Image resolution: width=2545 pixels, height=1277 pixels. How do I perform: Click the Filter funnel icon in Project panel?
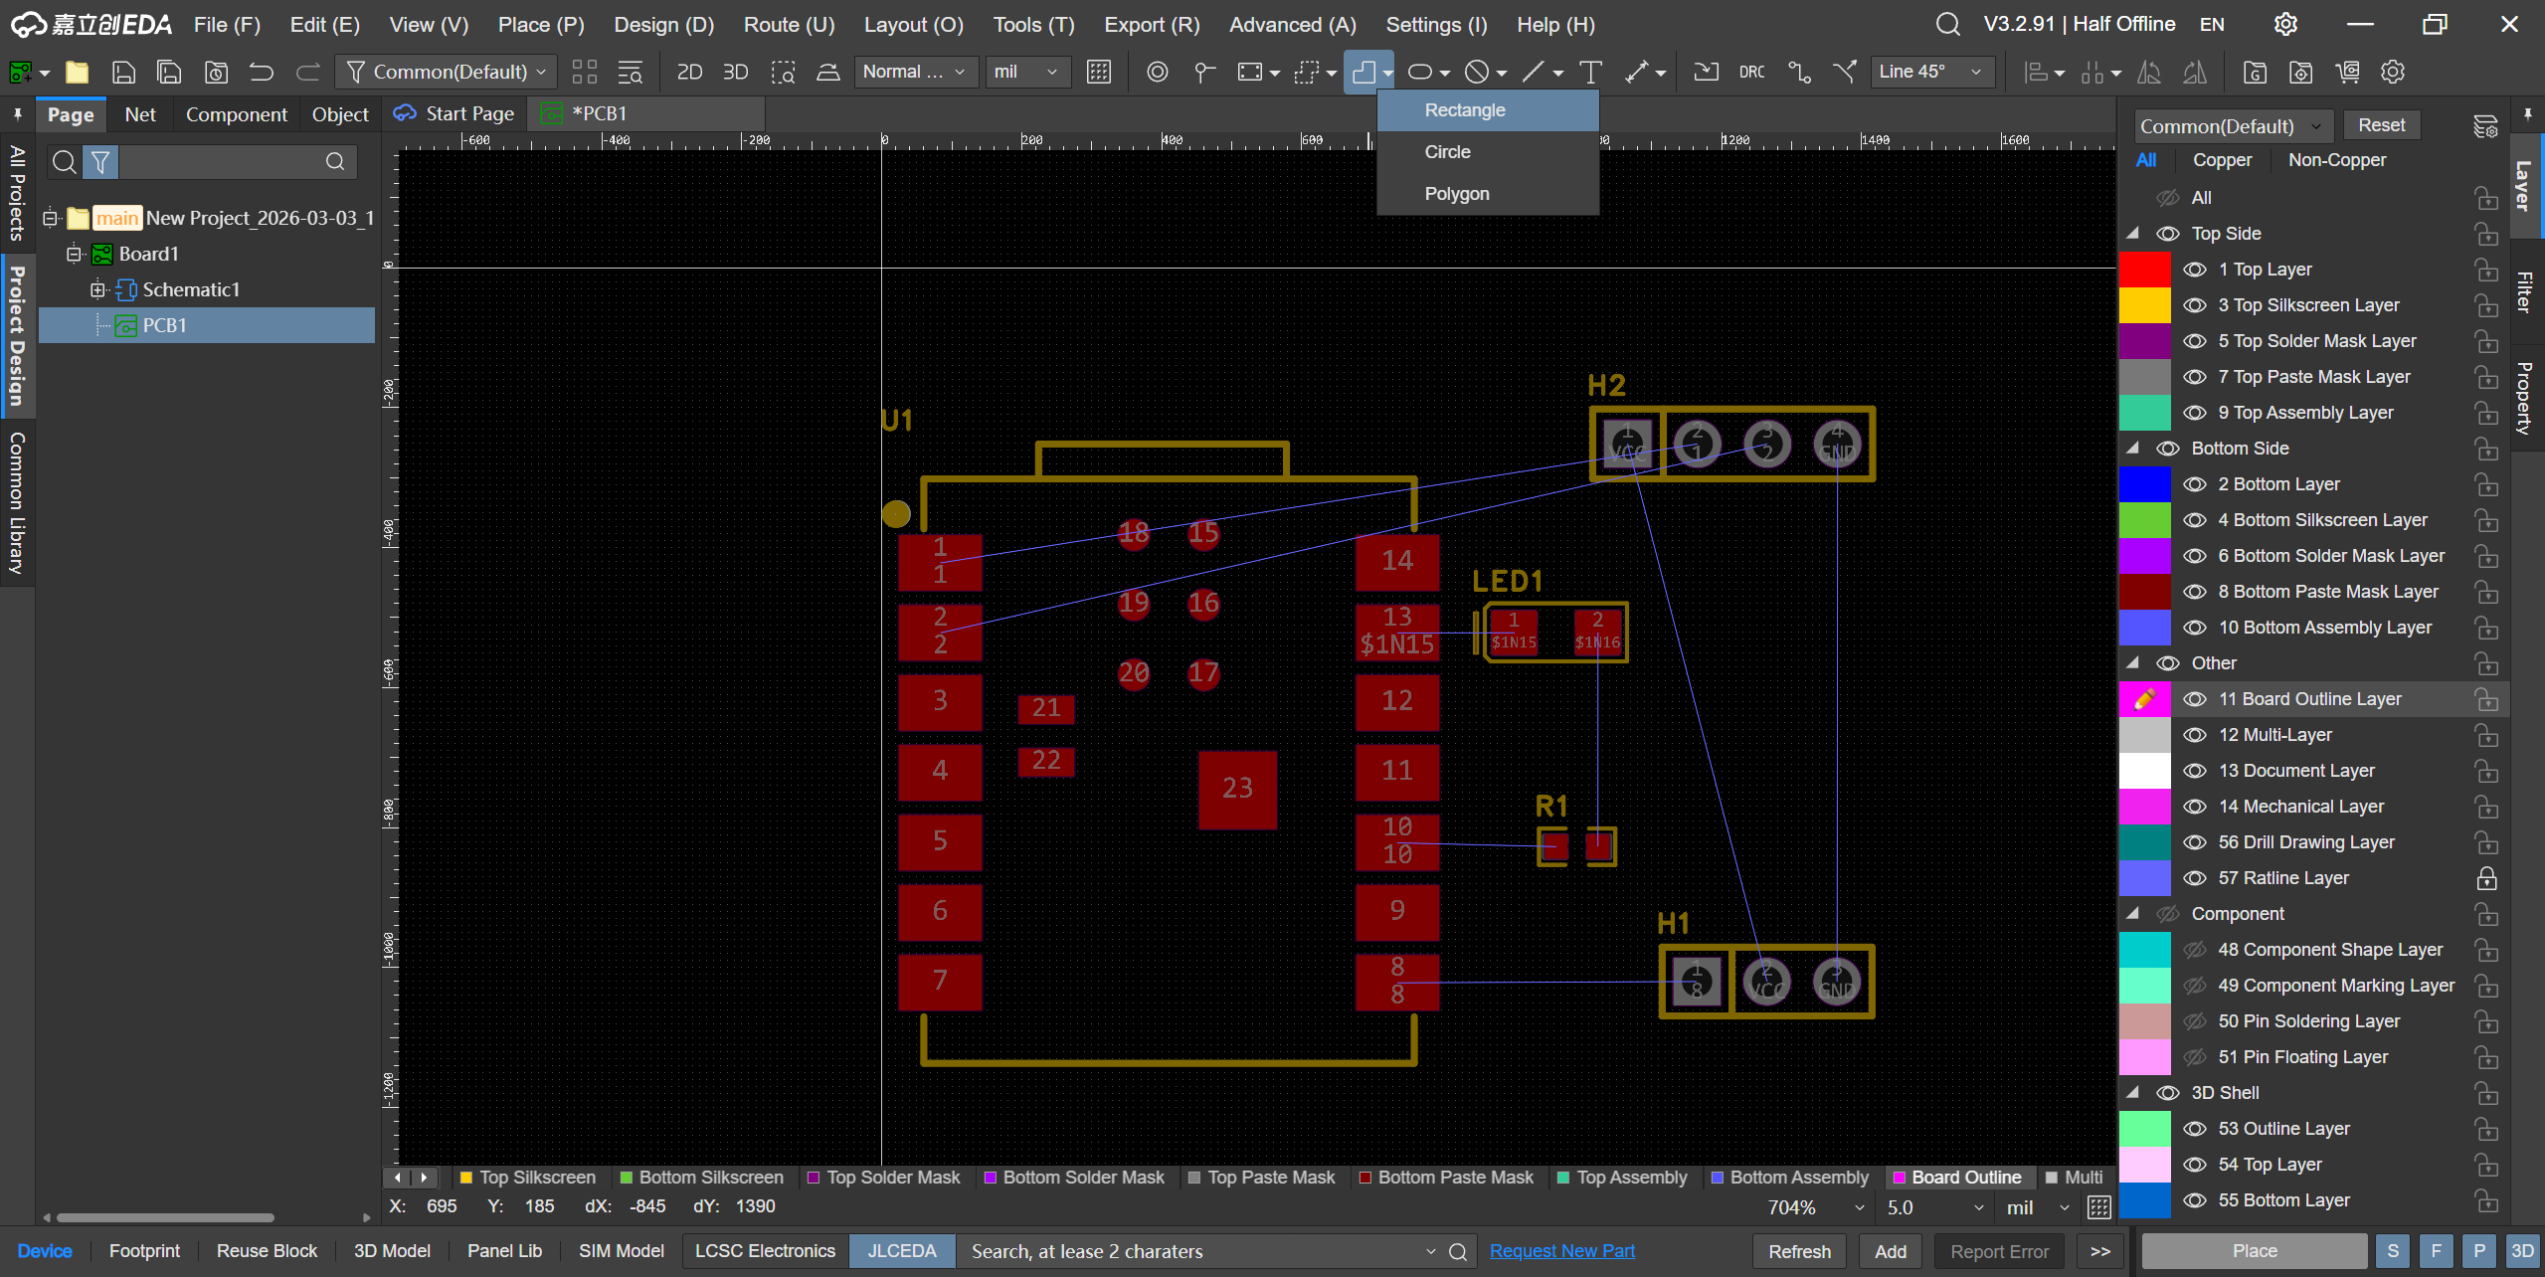[x=100, y=161]
